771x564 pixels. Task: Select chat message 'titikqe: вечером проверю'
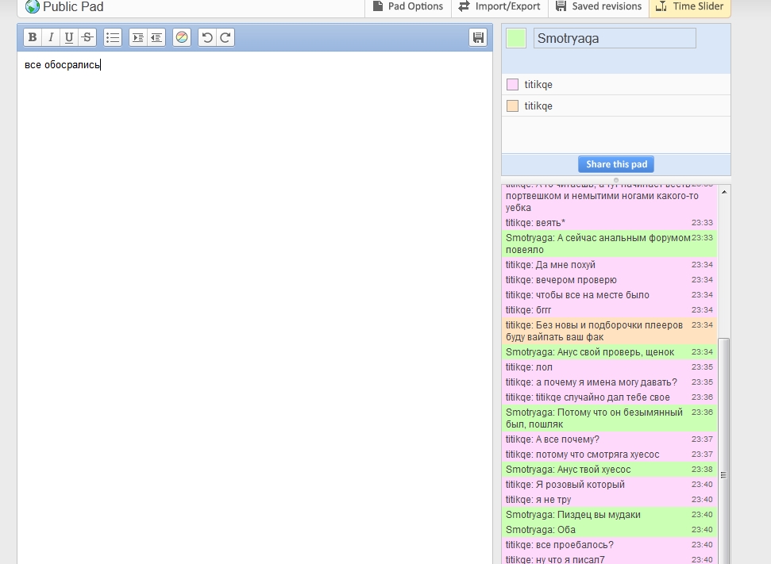pos(609,280)
